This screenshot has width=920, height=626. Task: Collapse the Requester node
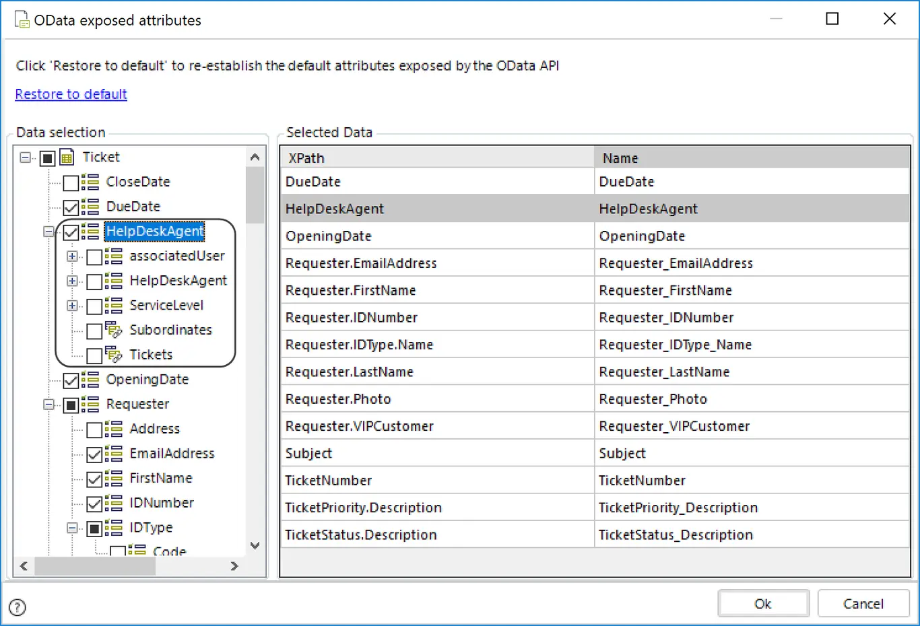pyautogui.click(x=48, y=405)
